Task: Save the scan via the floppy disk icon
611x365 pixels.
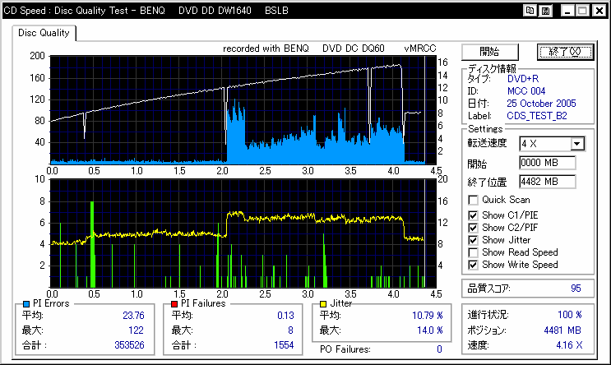Action: coord(545,11)
